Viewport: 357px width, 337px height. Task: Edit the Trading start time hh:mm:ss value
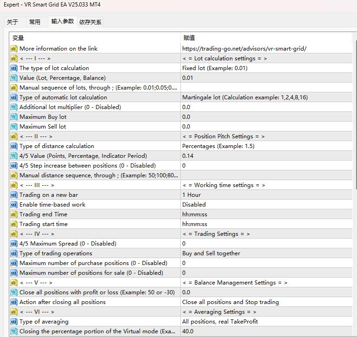(x=267, y=224)
